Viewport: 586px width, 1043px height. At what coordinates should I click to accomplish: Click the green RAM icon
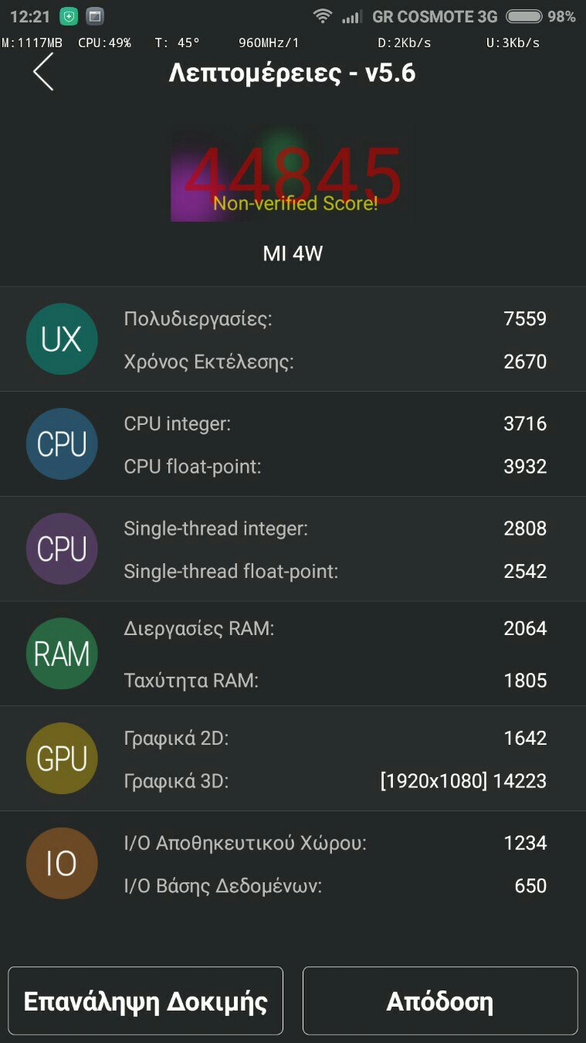(62, 654)
